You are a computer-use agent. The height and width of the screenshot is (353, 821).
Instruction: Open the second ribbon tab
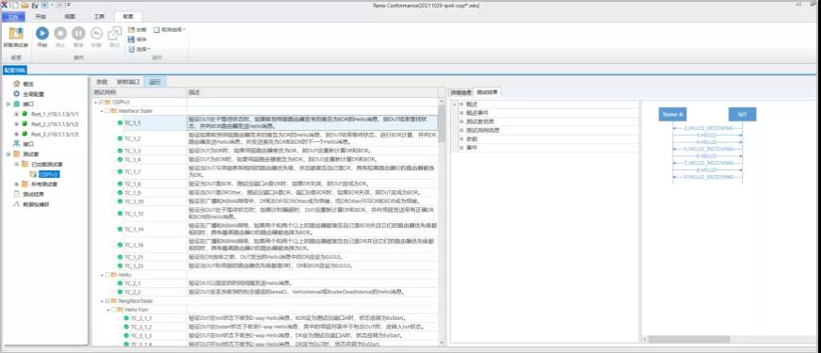click(40, 16)
